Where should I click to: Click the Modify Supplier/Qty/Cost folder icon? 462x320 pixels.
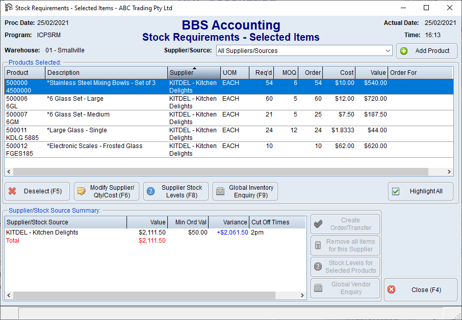click(x=81, y=191)
